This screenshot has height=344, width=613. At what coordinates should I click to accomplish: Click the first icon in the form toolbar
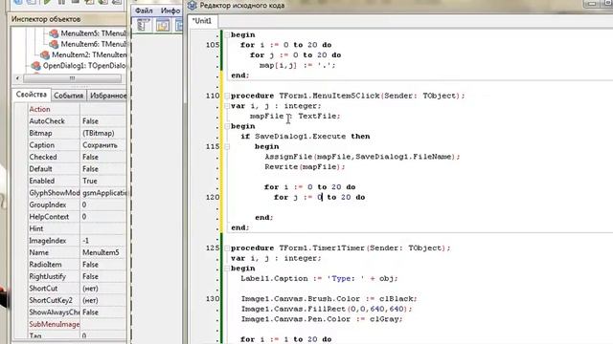coord(143,26)
